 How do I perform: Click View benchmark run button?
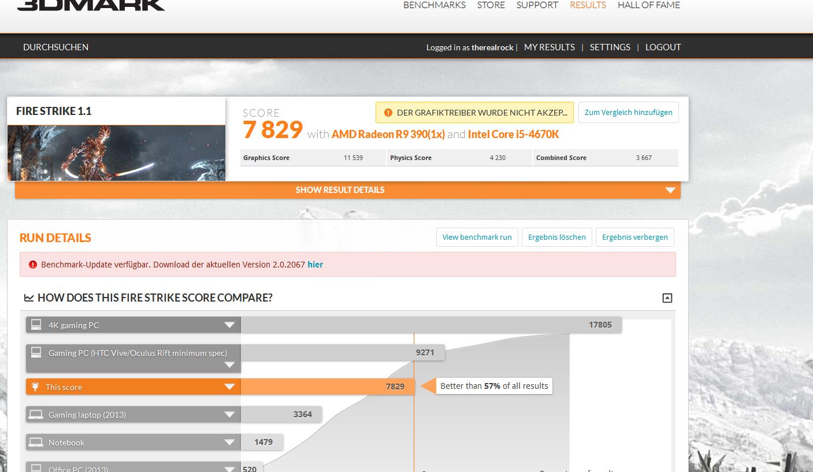coord(477,237)
